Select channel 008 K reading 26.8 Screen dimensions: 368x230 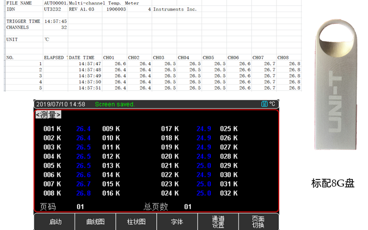[x=83, y=193]
